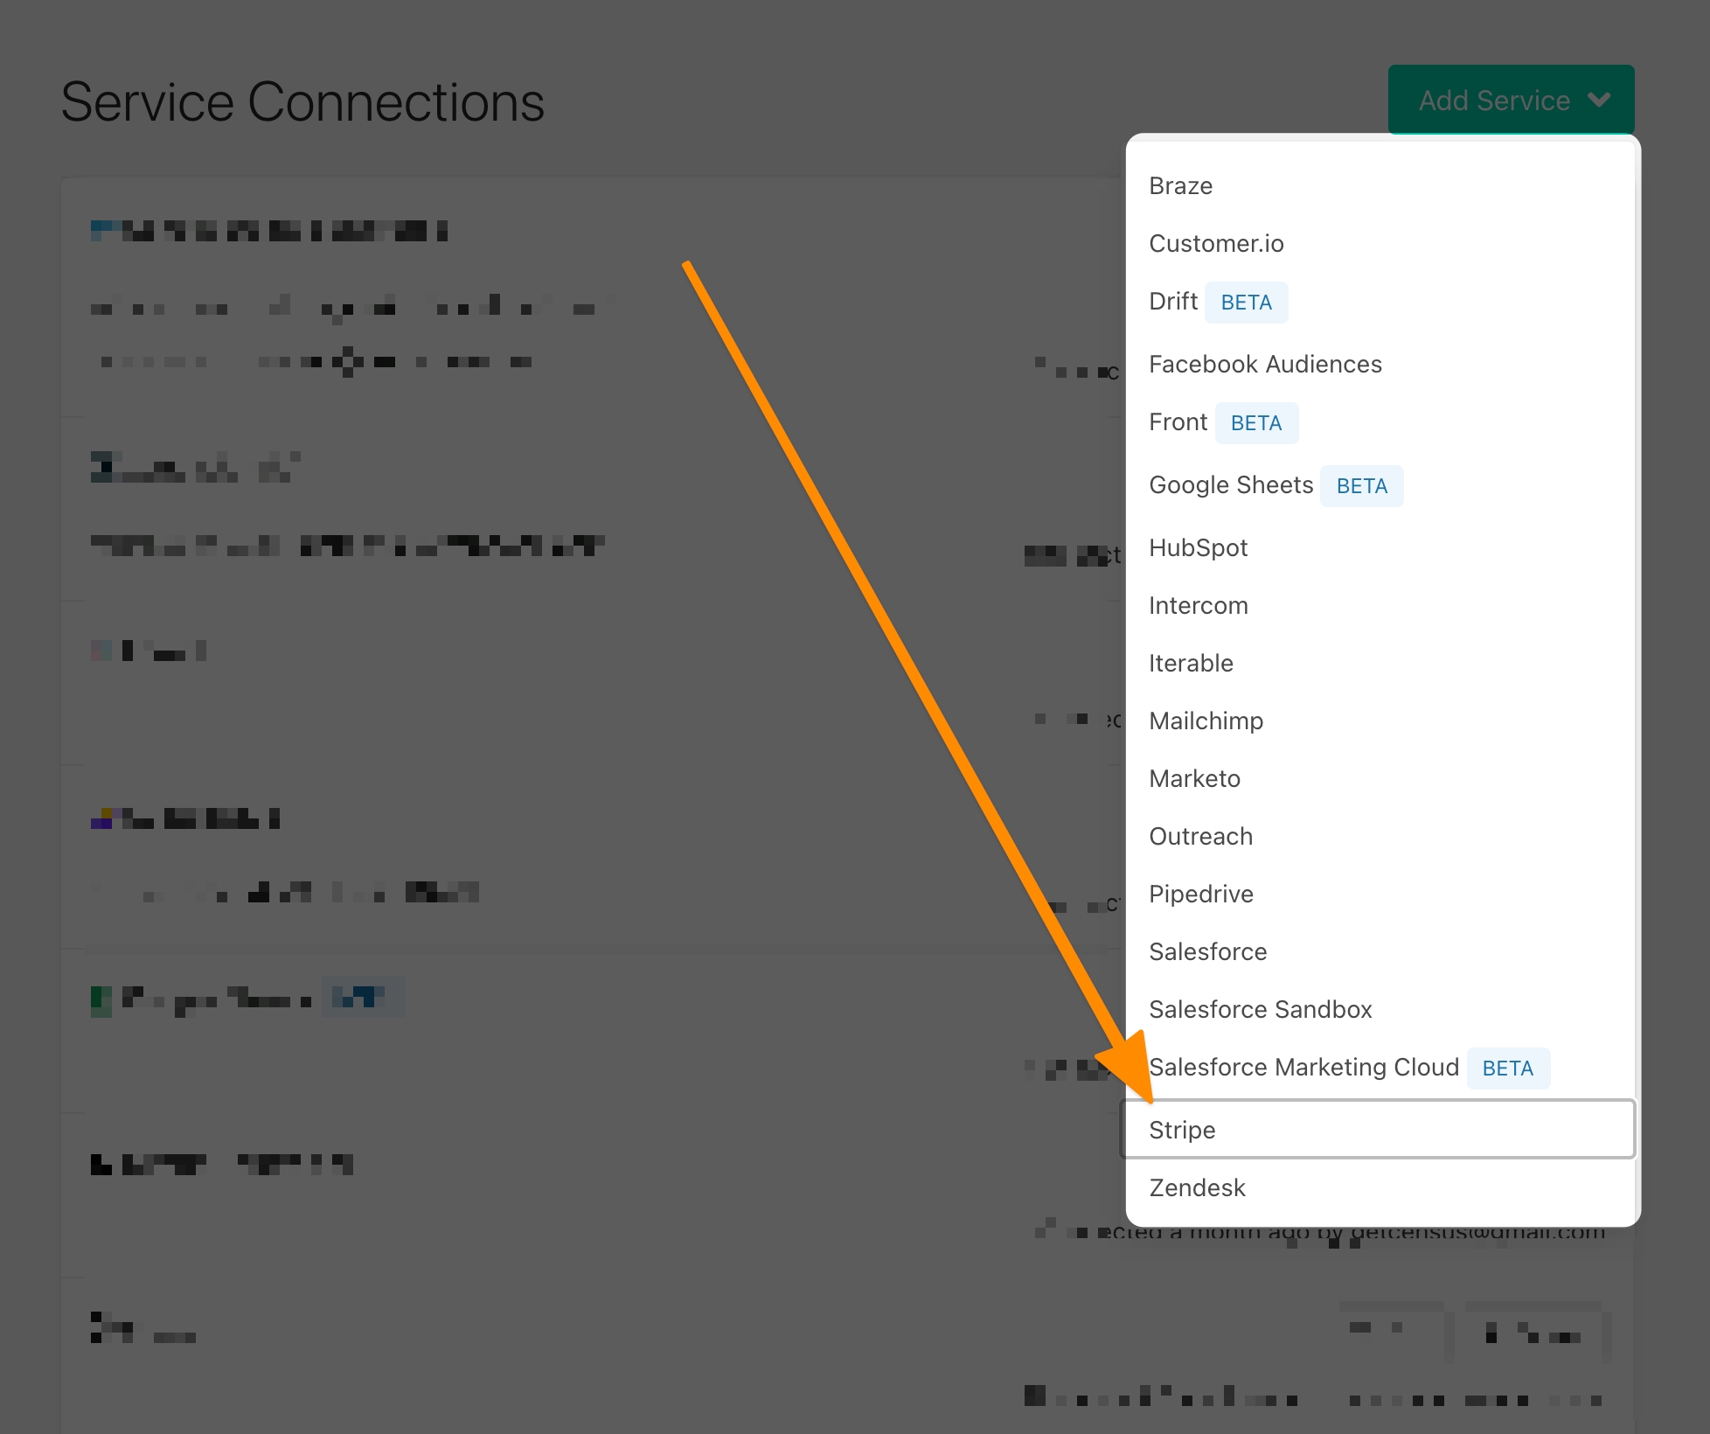Viewport: 1710px width, 1434px height.
Task: Click the BETA badge beside Google Sheets
Action: (x=1362, y=486)
